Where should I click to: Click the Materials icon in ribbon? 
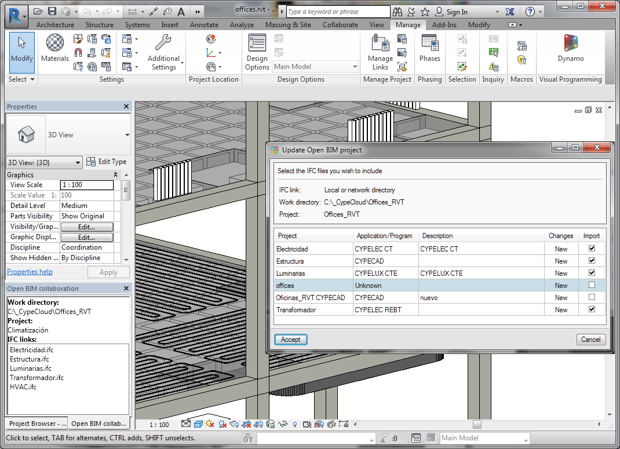(x=55, y=48)
